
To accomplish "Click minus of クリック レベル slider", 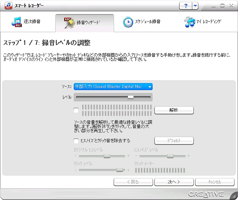I will 75,170.
